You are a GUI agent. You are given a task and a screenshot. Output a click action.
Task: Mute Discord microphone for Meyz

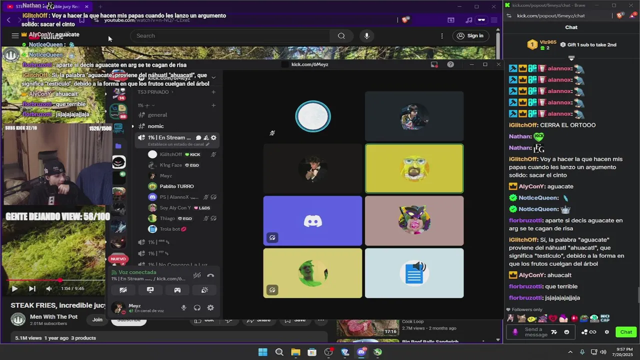184,308
